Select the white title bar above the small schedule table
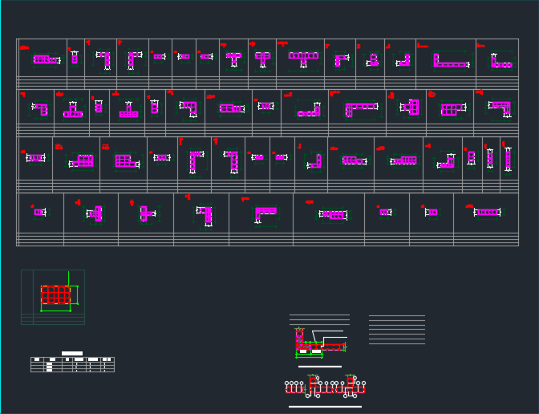Viewport: 539px width, 414px height. point(72,353)
